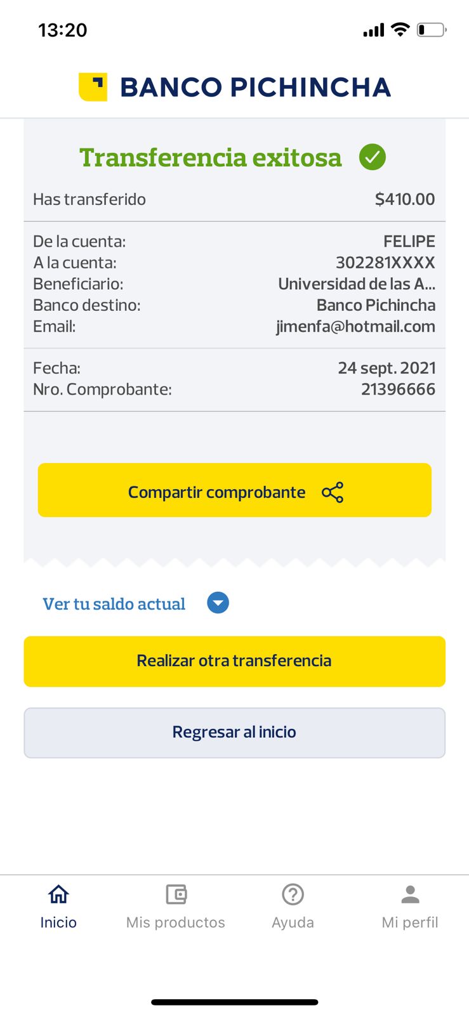Click the Ver tu saldo actual link
The width and height of the screenshot is (469, 1015).
(114, 604)
